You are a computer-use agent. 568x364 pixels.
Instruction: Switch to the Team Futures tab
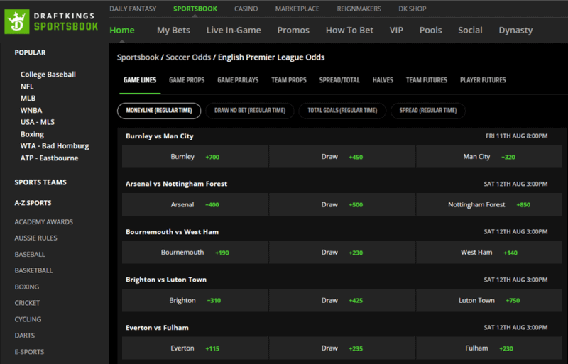pos(427,80)
